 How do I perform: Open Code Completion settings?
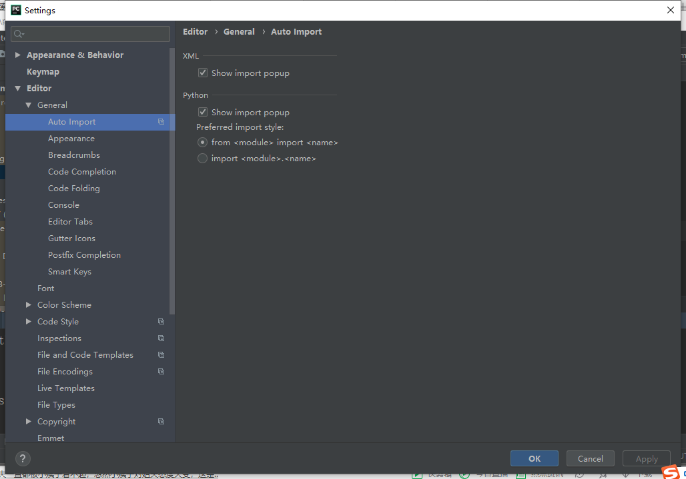[x=82, y=172]
